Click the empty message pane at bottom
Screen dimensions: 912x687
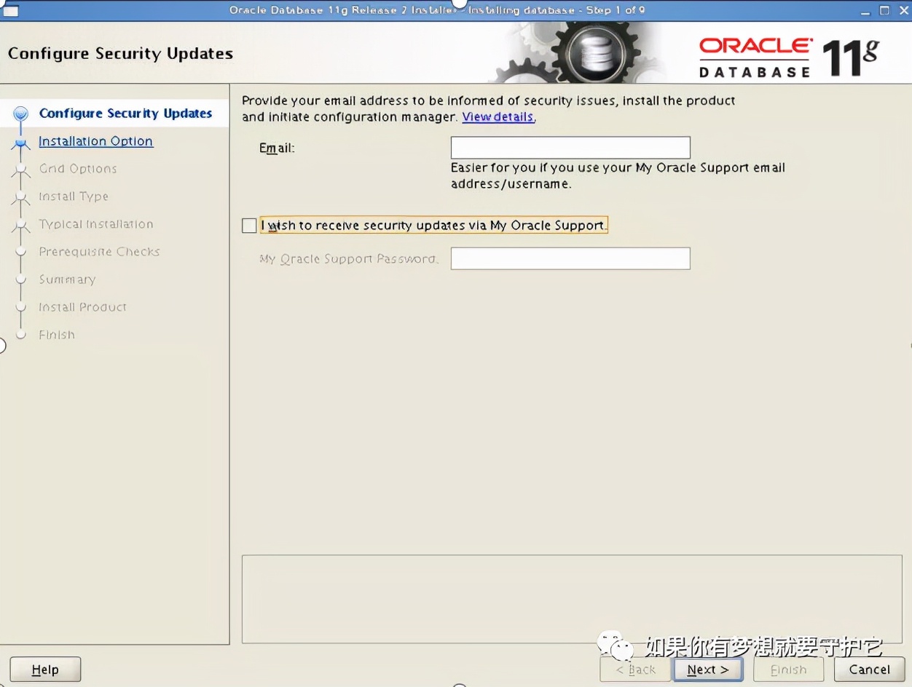571,599
